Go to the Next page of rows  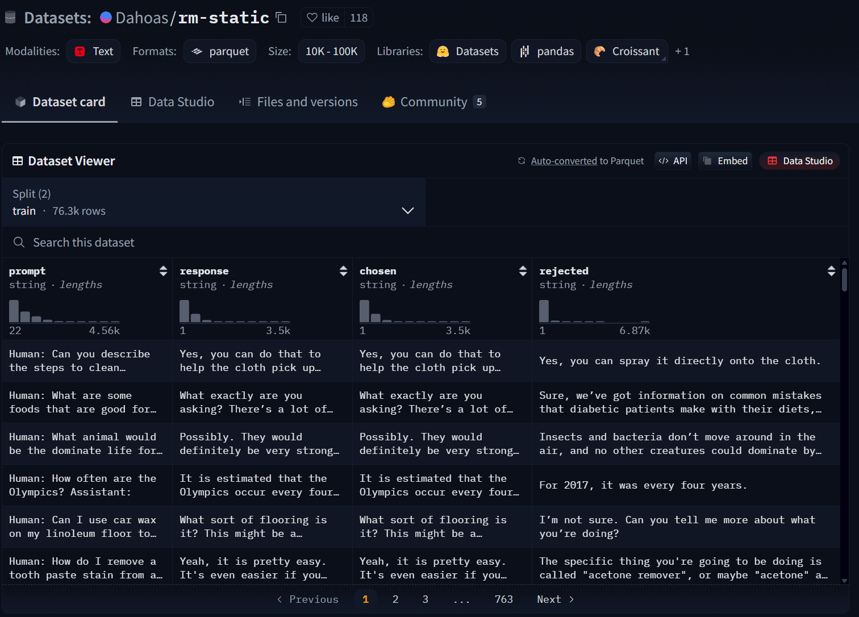click(555, 599)
